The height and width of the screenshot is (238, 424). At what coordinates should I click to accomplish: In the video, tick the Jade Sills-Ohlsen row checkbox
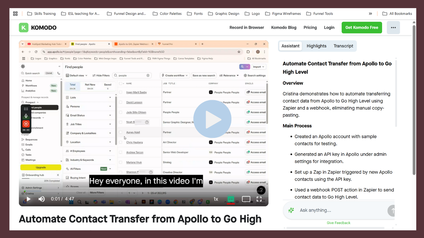(120, 112)
